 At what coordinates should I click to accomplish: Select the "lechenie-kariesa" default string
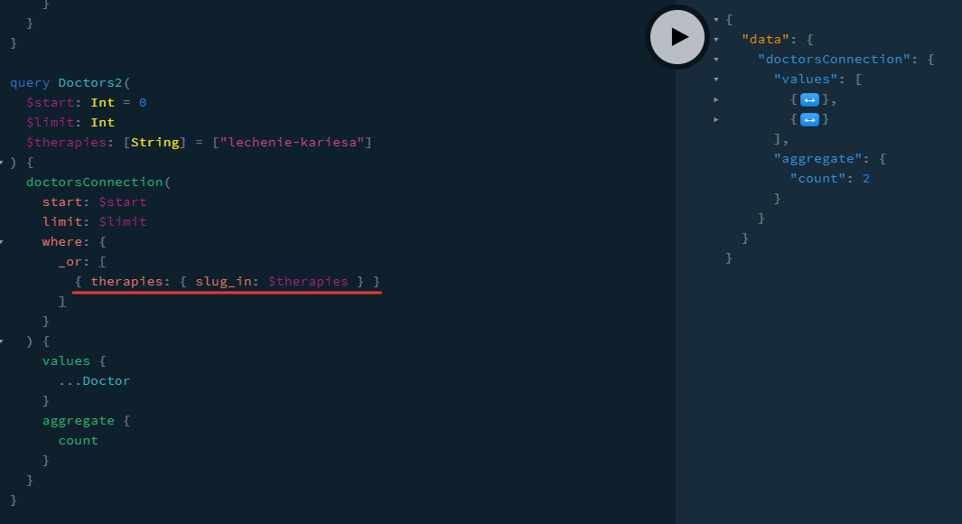click(x=292, y=143)
